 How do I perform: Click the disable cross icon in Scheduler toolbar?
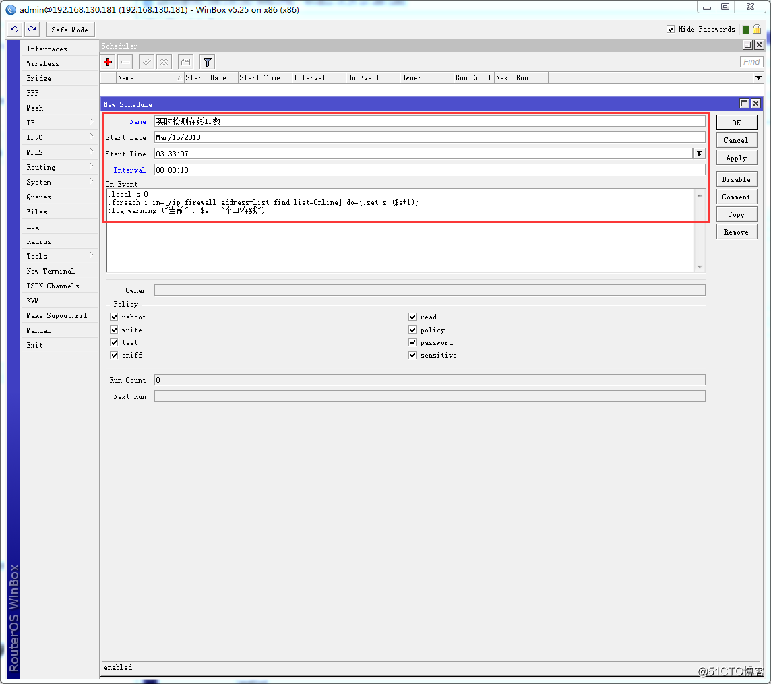[164, 62]
